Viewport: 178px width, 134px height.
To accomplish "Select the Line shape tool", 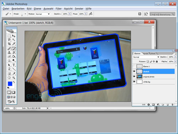I will point(14,69).
